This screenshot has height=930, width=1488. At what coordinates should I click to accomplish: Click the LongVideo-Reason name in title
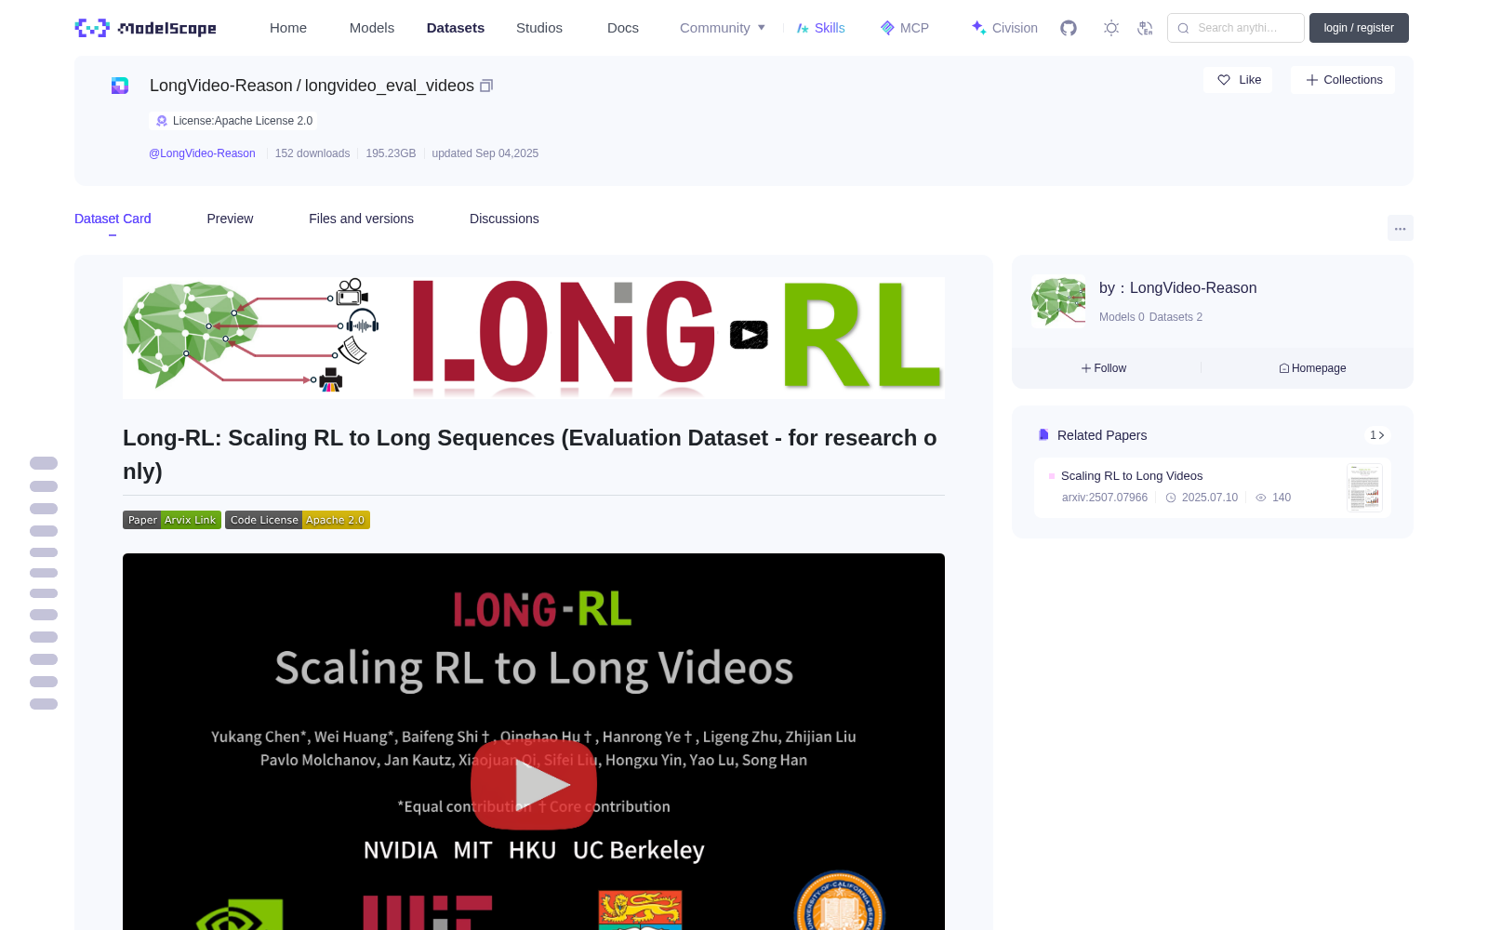[x=221, y=86]
